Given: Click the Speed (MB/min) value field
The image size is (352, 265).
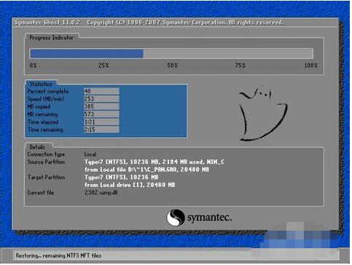Looking at the screenshot, I should pyautogui.click(x=101, y=99).
